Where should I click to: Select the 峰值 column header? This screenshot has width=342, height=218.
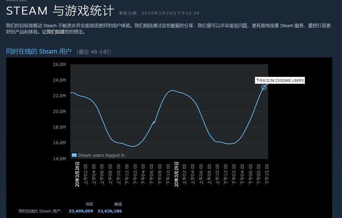118,204
